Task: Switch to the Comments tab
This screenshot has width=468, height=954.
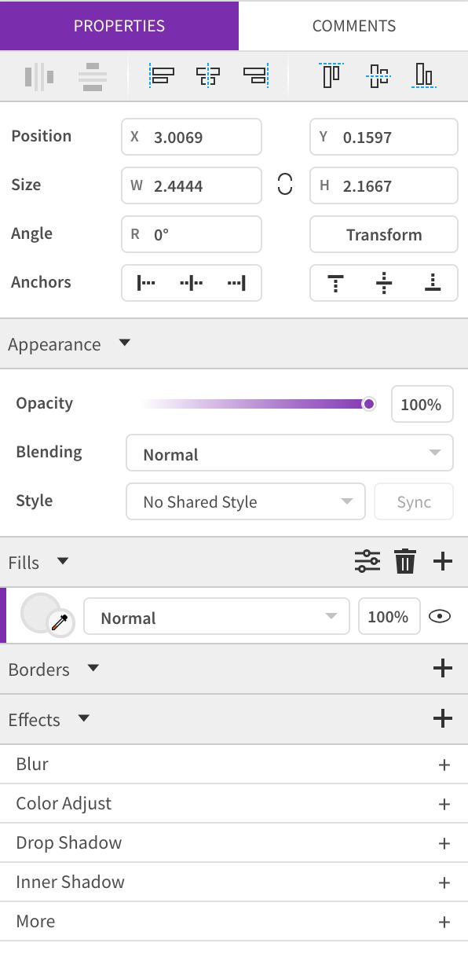Action: (353, 25)
